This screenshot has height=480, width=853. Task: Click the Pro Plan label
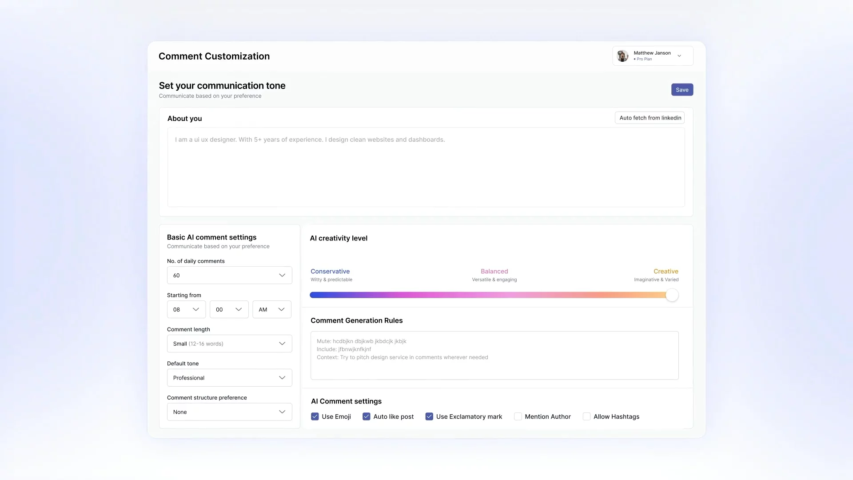(x=644, y=59)
